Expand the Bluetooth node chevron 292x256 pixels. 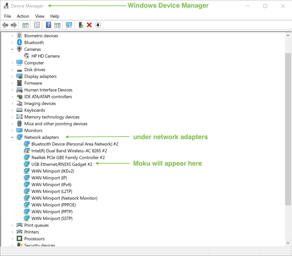coord(12,43)
